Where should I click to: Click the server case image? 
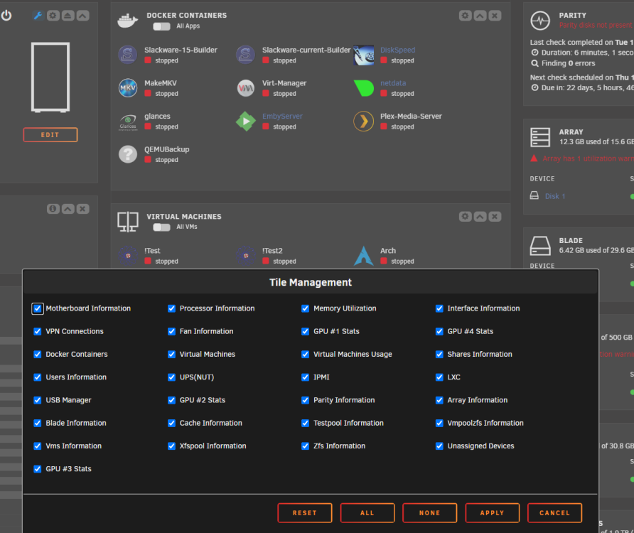coord(50,77)
